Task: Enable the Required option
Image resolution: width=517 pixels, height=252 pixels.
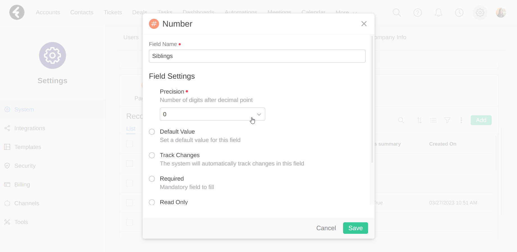Action: pos(152,179)
